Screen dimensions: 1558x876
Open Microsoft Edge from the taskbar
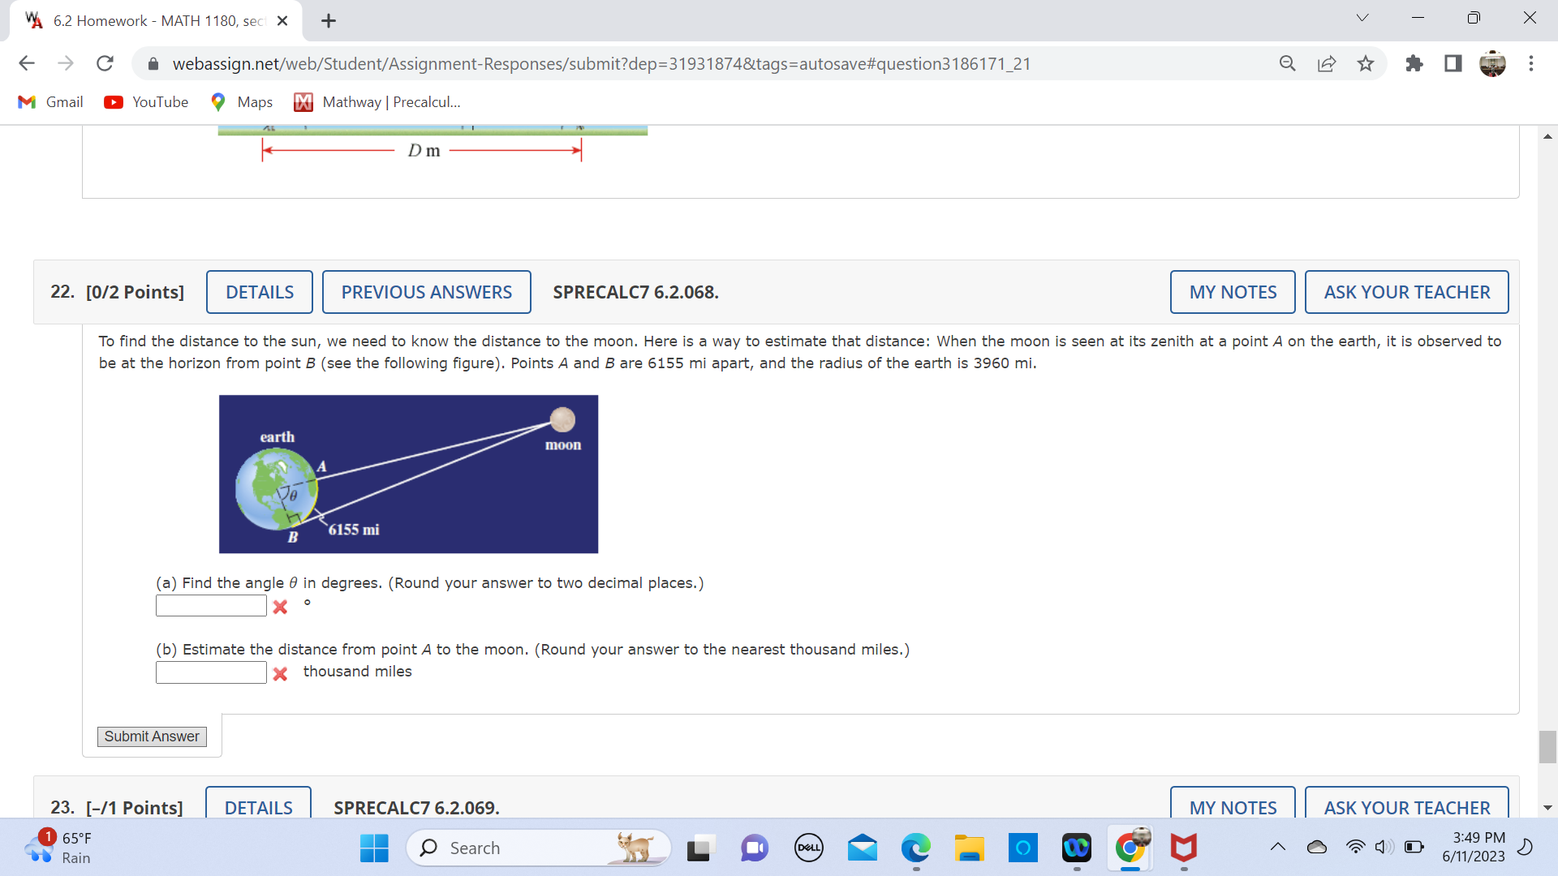[x=915, y=848]
